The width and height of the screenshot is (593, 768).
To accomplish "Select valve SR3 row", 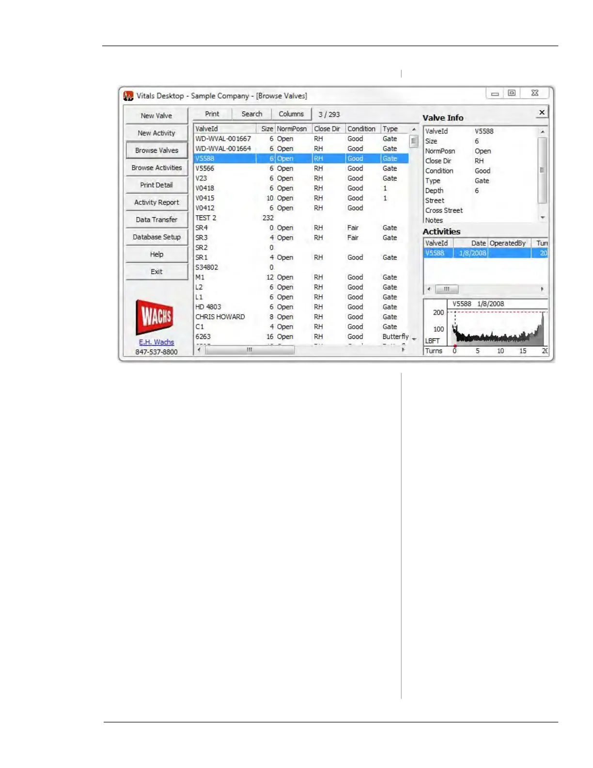I will click(301, 238).
